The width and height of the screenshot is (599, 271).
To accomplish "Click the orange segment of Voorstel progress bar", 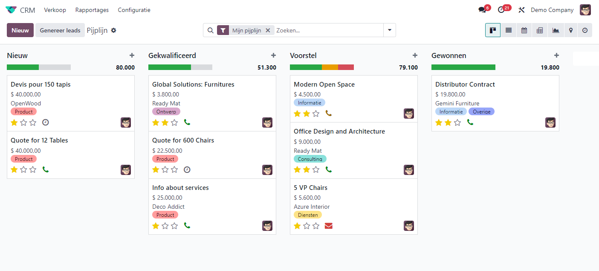I will 330,67.
